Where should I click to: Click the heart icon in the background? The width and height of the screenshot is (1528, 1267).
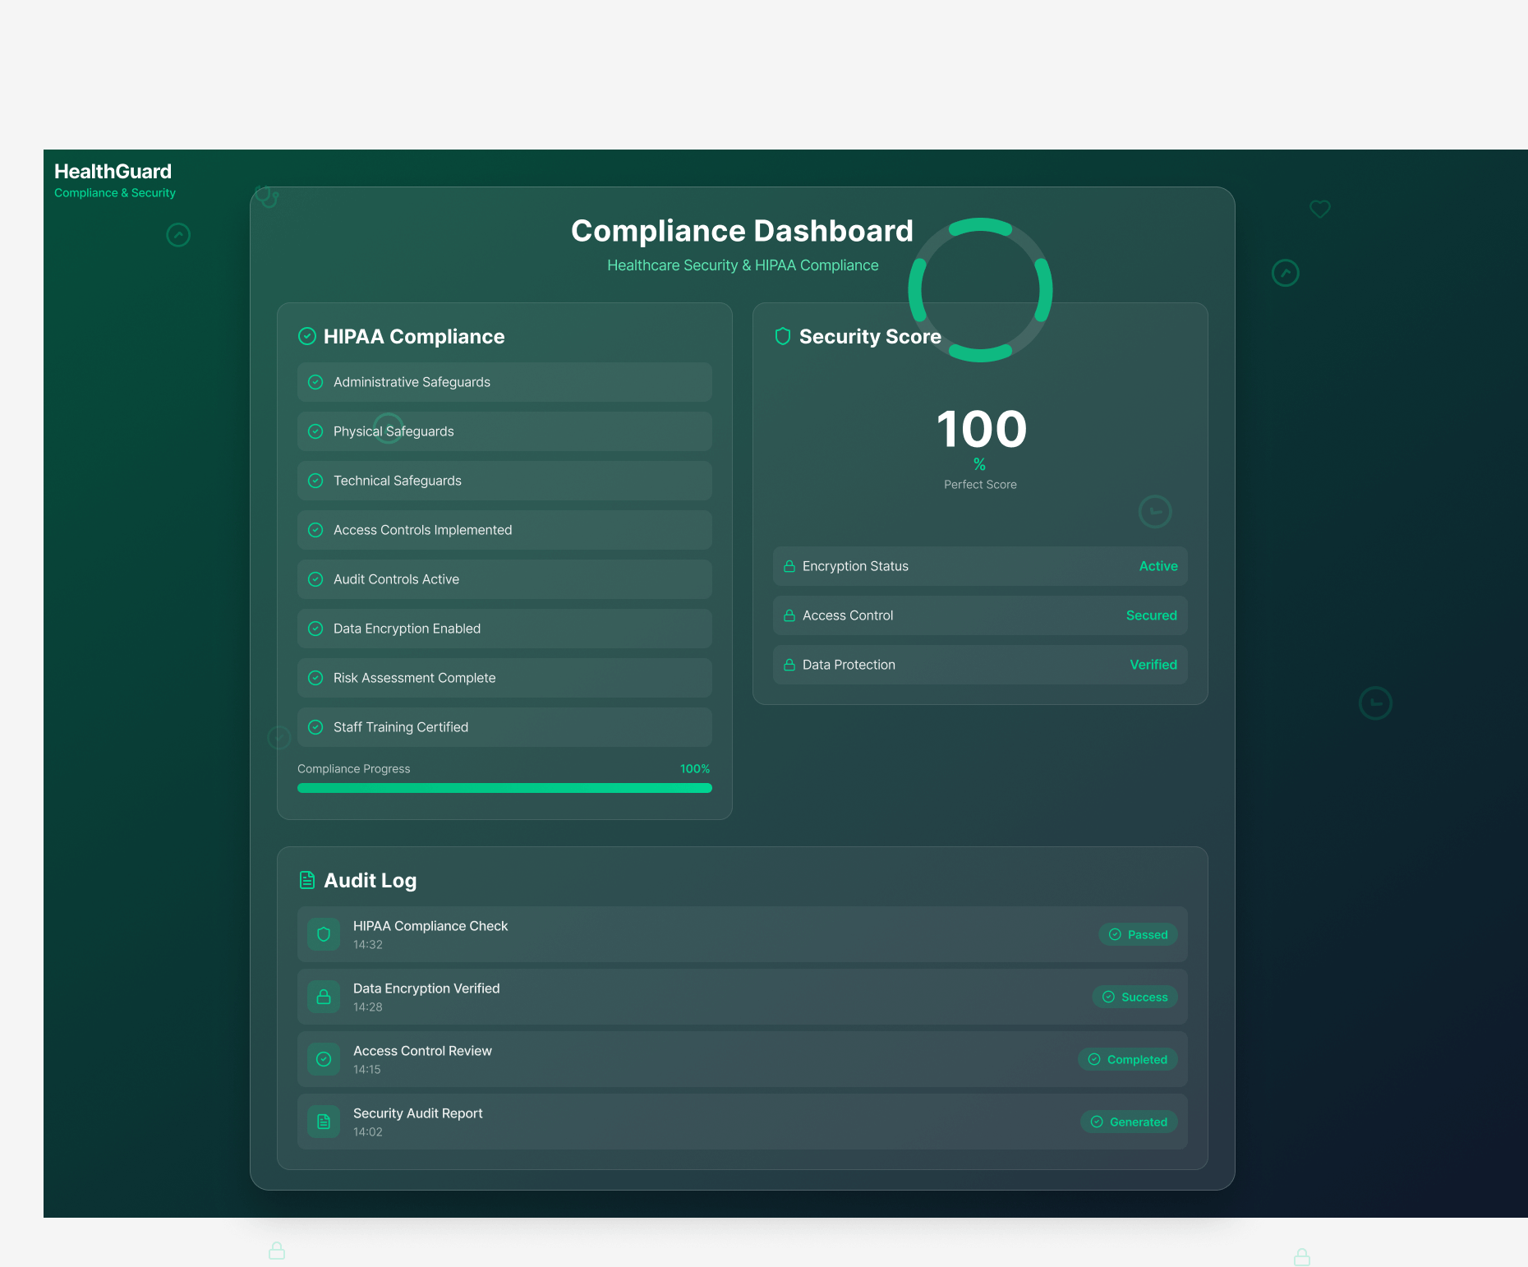coord(1319,209)
